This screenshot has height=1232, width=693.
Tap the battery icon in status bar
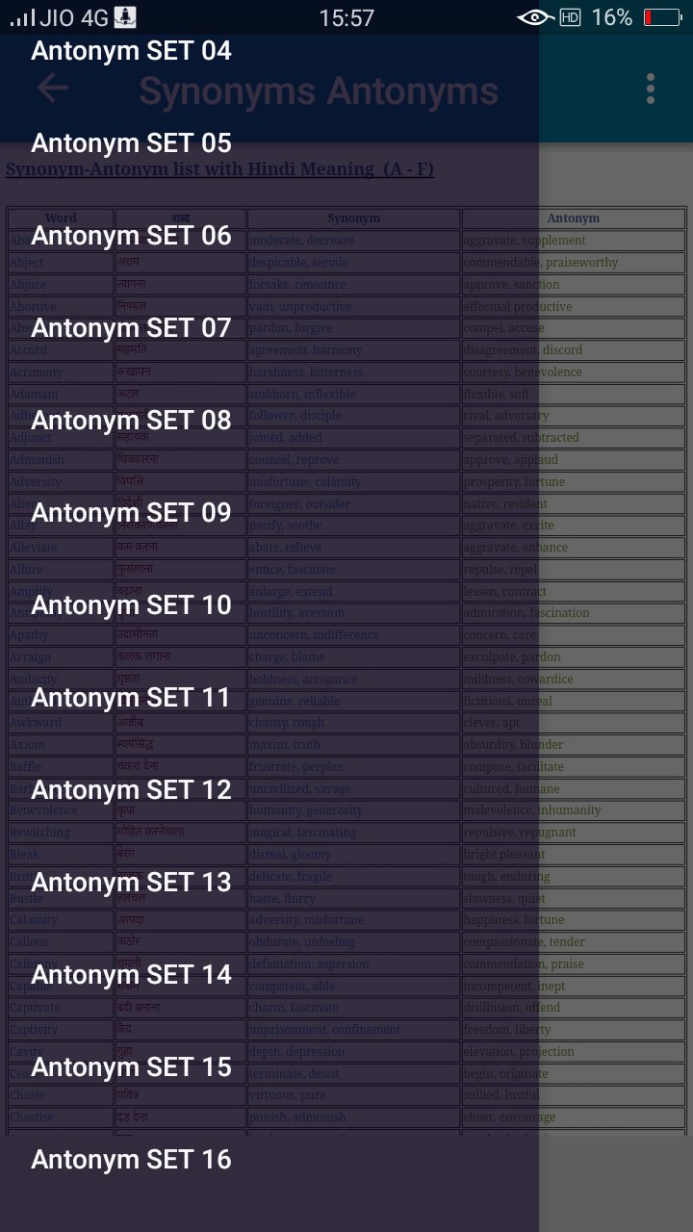tap(662, 17)
